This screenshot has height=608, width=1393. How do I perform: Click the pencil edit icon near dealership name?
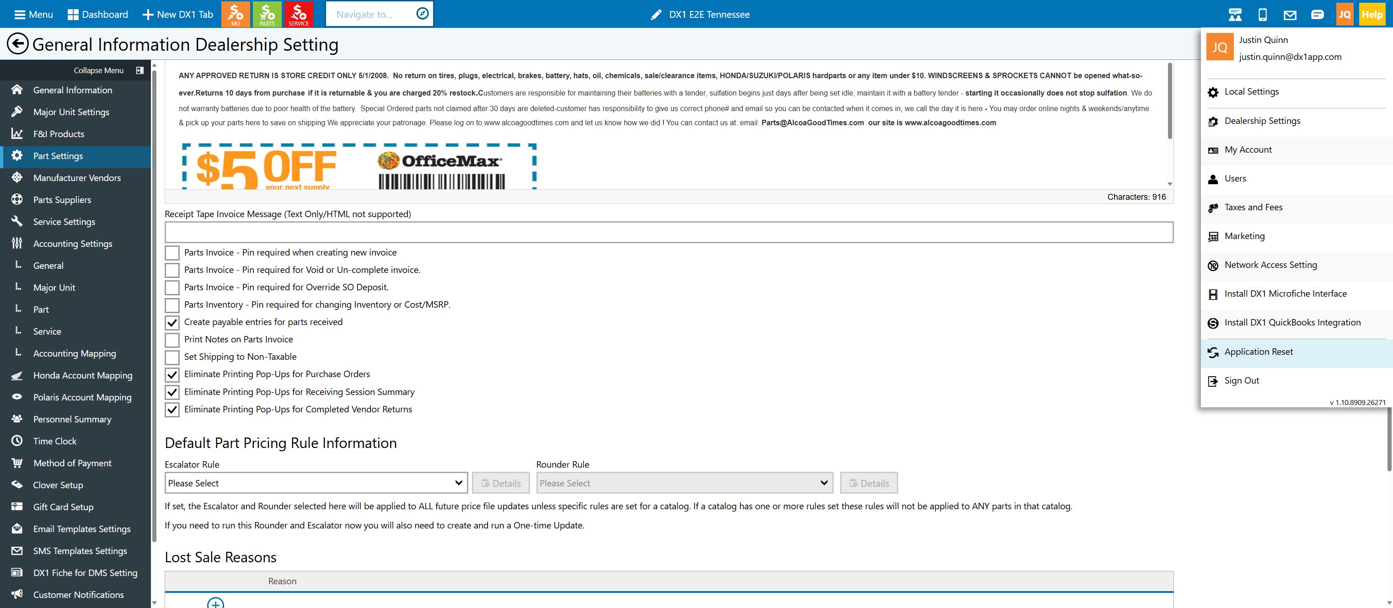coord(656,15)
